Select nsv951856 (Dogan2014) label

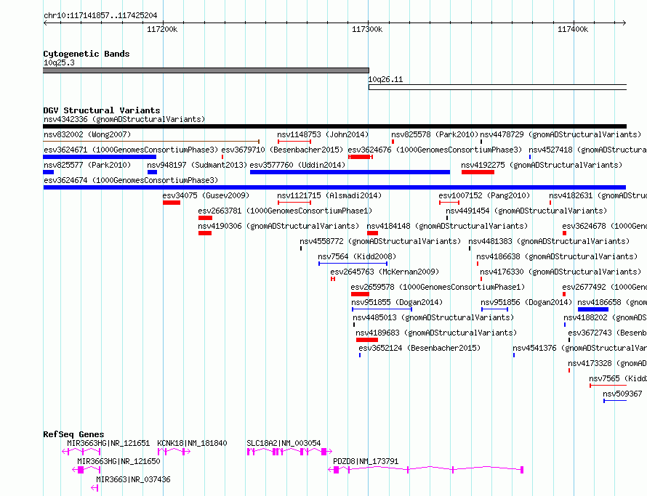coord(526,303)
